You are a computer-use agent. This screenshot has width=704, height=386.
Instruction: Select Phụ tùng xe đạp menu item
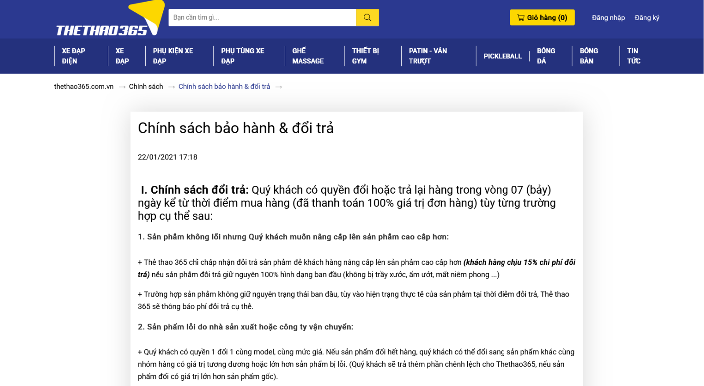242,56
